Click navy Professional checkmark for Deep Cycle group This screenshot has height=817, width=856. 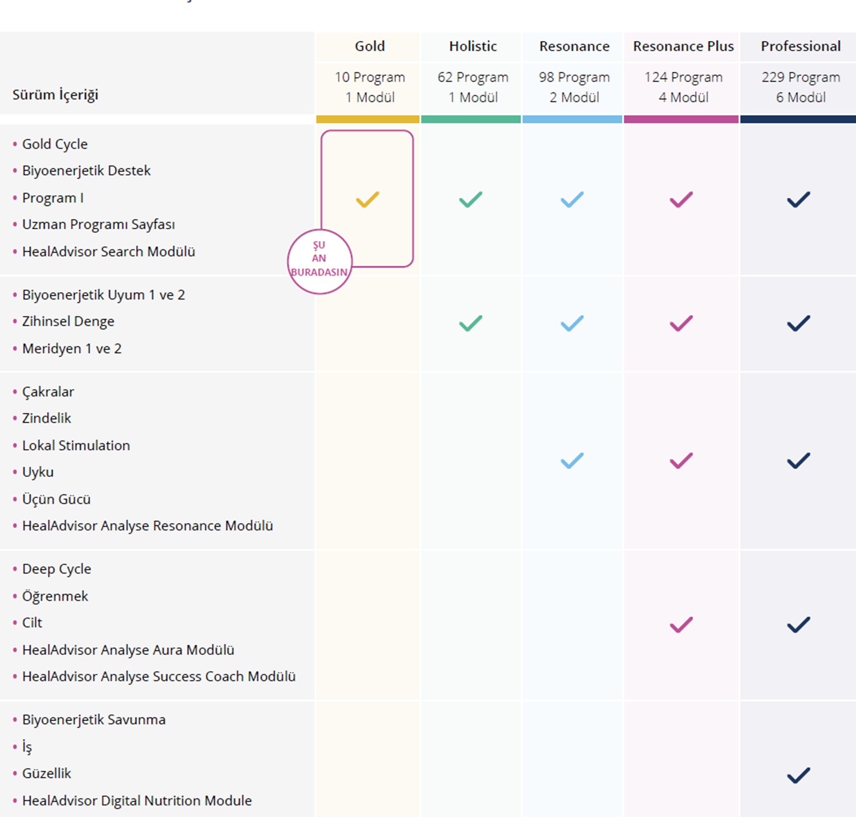pyautogui.click(x=798, y=625)
